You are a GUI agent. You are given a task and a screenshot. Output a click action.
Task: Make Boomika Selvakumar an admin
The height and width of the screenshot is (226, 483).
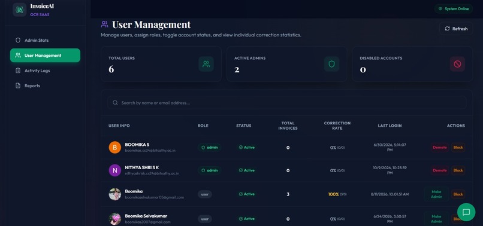[x=436, y=219]
